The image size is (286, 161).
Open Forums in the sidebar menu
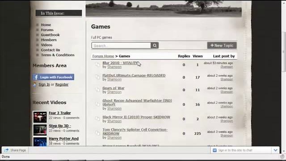click(47, 30)
